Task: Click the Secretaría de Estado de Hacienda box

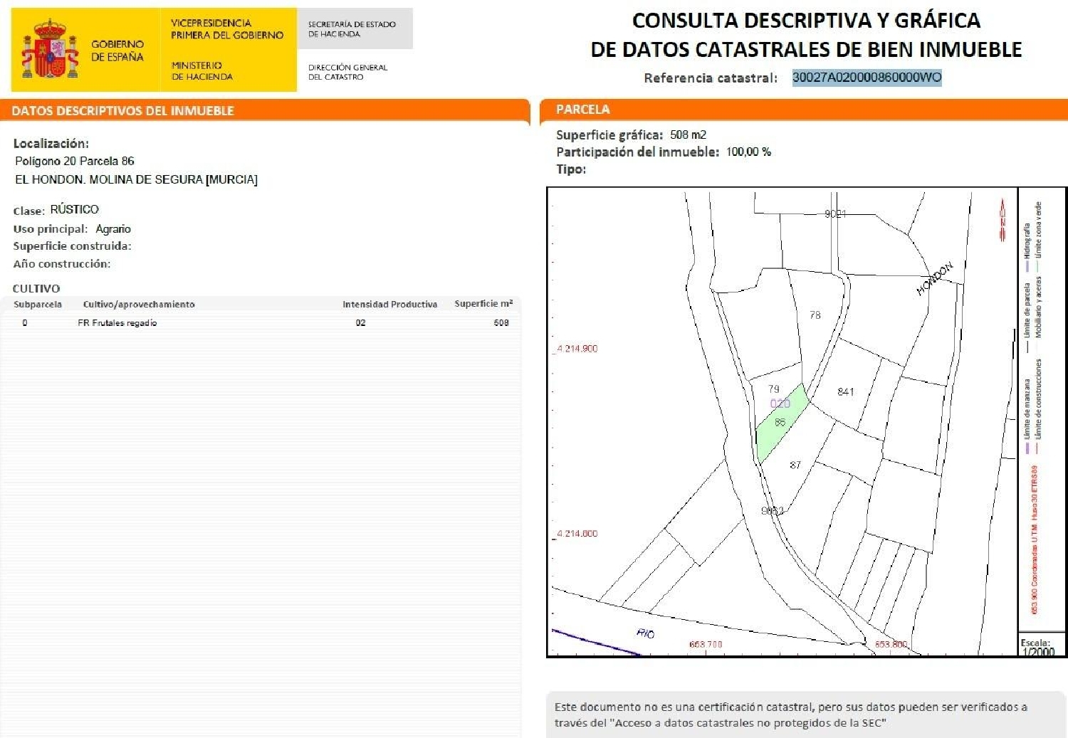Action: [x=354, y=29]
